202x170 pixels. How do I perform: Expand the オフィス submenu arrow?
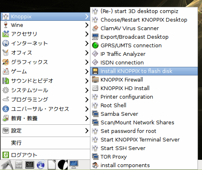coord(87,53)
